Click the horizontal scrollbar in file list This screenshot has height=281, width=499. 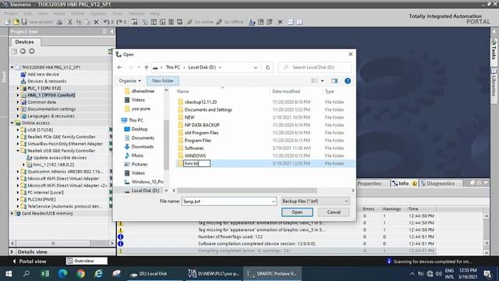coord(247,190)
